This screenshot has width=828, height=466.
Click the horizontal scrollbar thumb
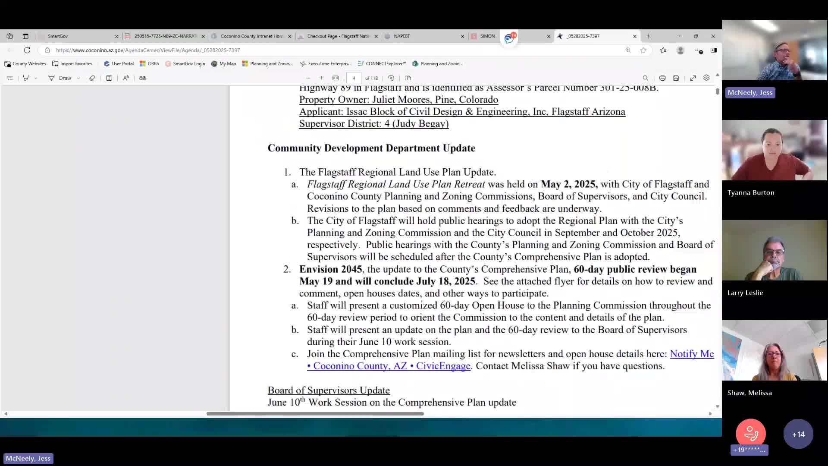[x=315, y=414]
